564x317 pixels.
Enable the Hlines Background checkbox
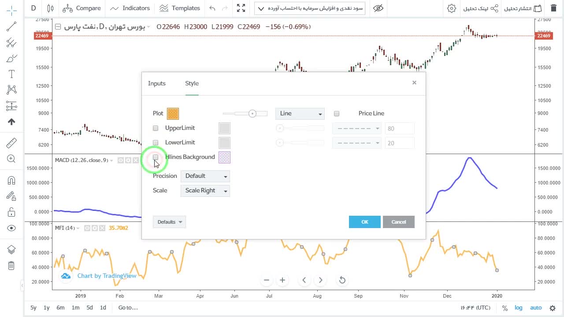click(x=156, y=157)
